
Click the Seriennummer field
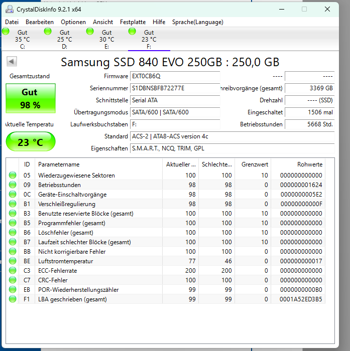(x=175, y=88)
